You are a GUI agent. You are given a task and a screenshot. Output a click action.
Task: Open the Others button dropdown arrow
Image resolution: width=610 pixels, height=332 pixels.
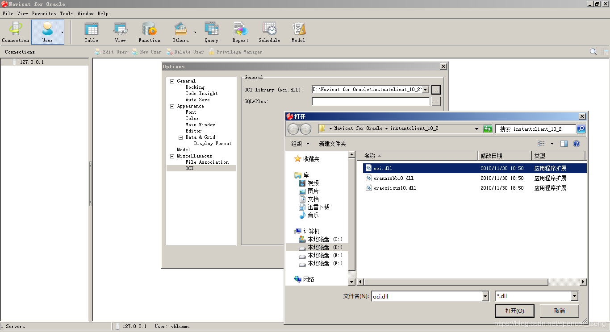[x=195, y=32]
